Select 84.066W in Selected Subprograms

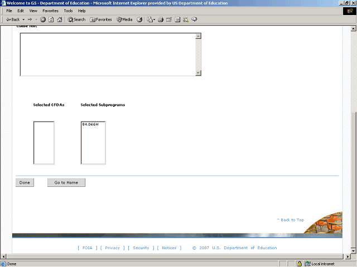90,125
